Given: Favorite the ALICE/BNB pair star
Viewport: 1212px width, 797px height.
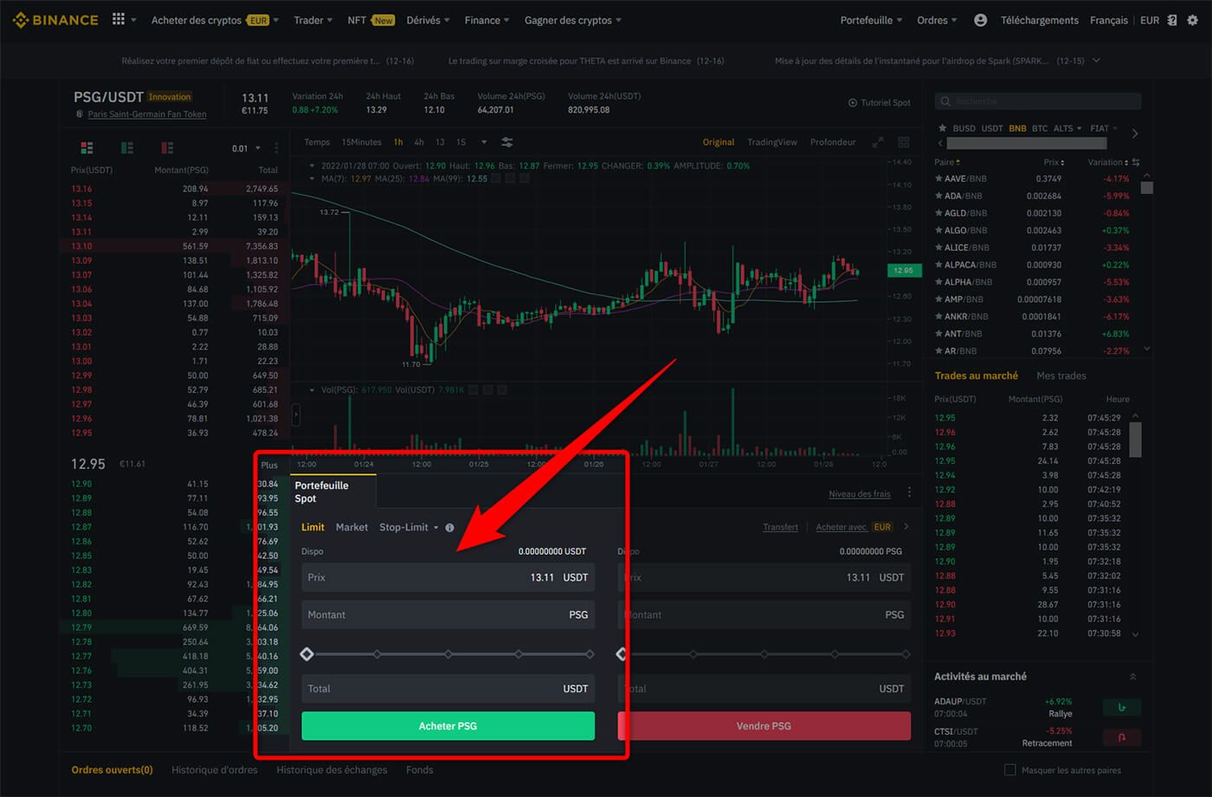Looking at the screenshot, I should click(x=938, y=247).
